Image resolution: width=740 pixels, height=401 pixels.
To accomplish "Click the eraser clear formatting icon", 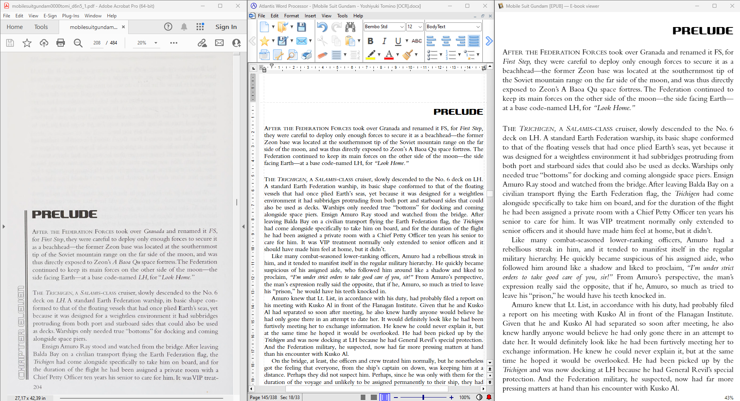I will point(322,55).
